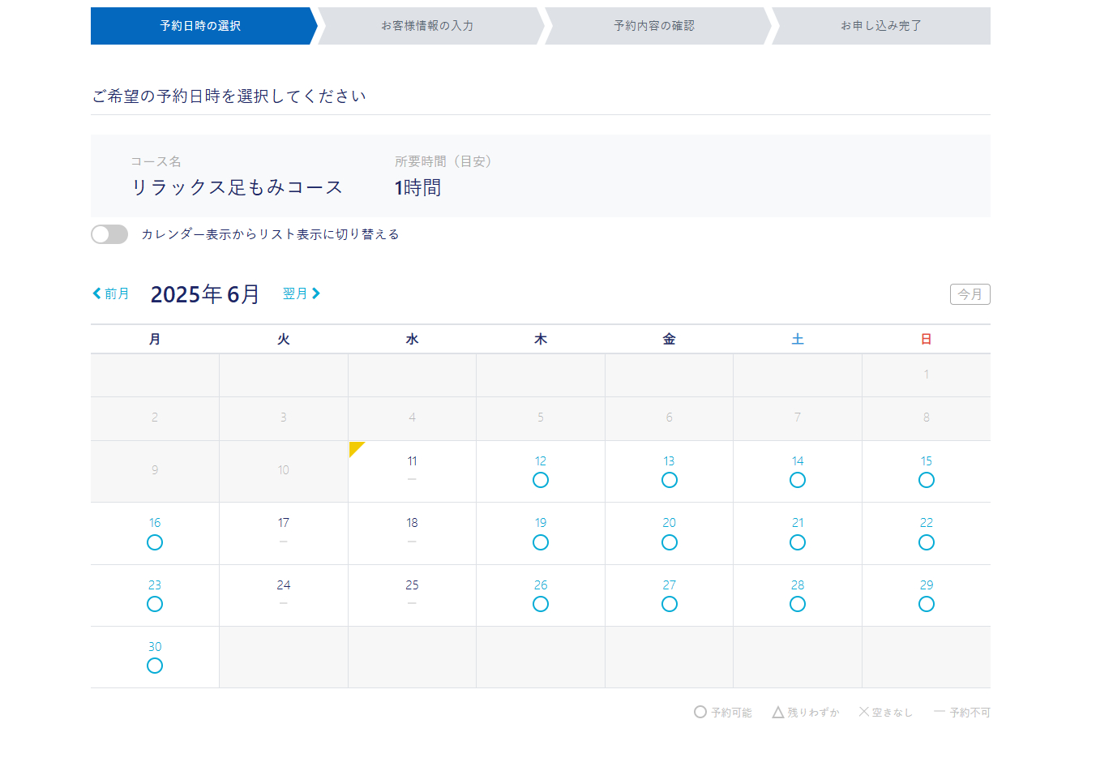1113x758 pixels.
Task: Select the availability circle on June 16
Action: [155, 542]
